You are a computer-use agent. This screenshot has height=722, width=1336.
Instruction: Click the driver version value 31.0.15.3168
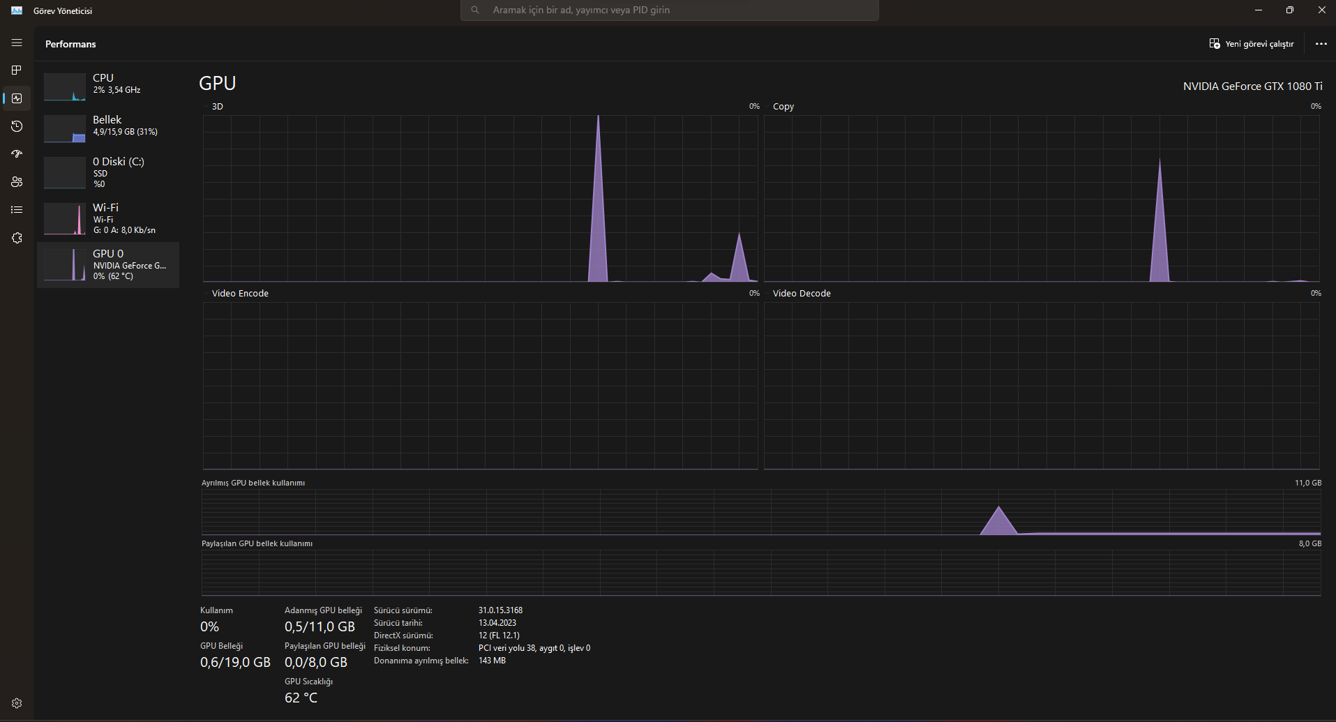pos(500,610)
